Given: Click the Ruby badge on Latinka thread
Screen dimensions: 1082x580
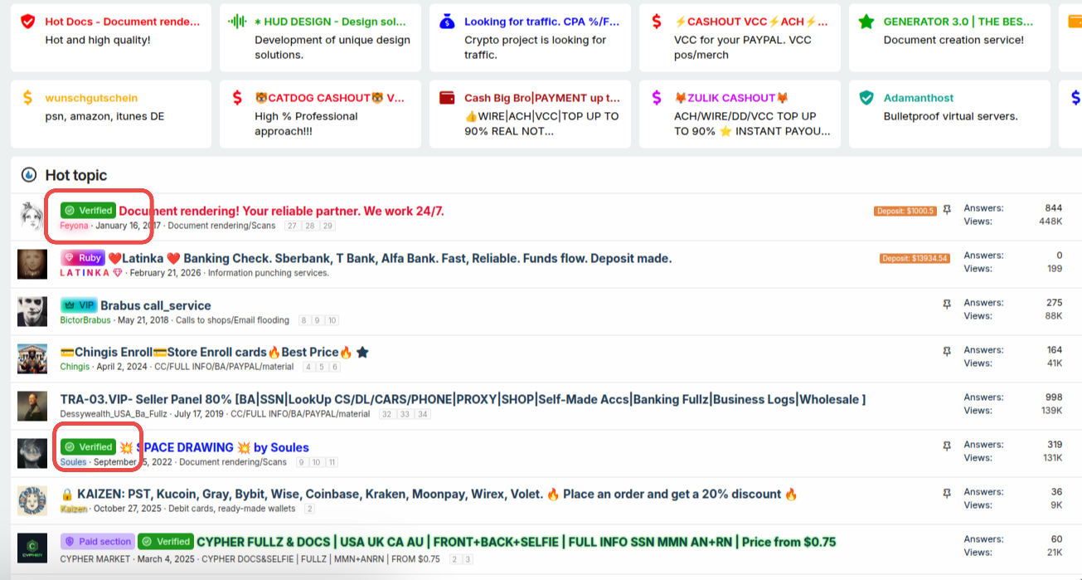Looking at the screenshot, I should [83, 258].
